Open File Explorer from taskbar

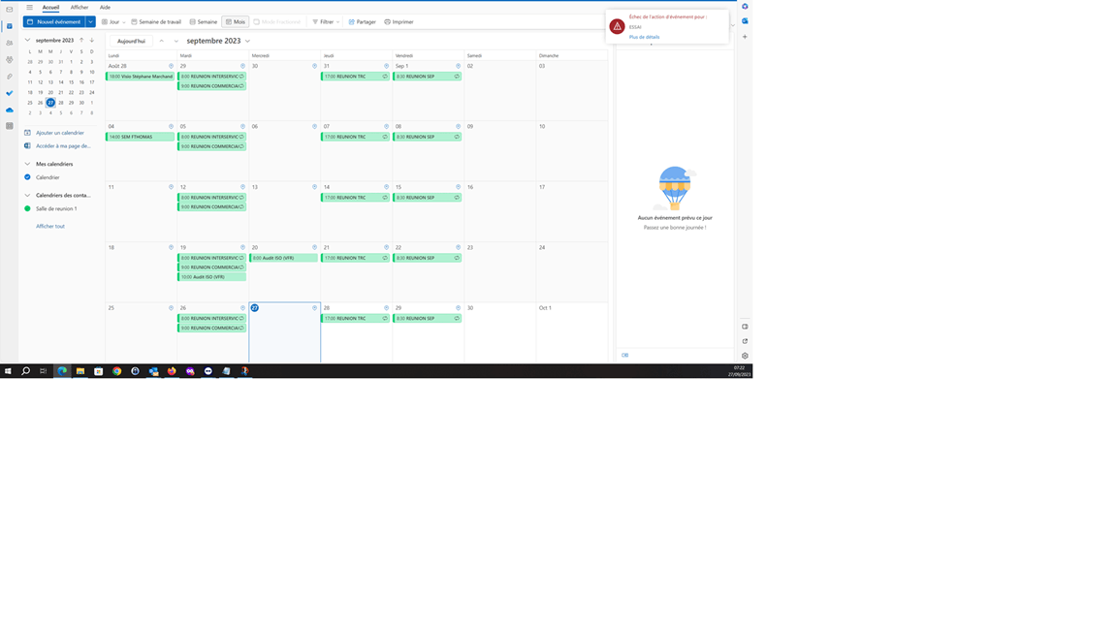[80, 371]
